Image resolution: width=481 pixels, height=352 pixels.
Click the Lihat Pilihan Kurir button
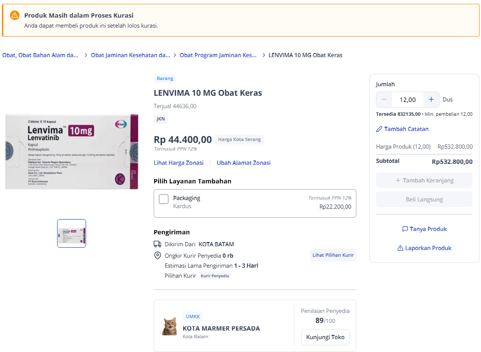click(x=333, y=255)
